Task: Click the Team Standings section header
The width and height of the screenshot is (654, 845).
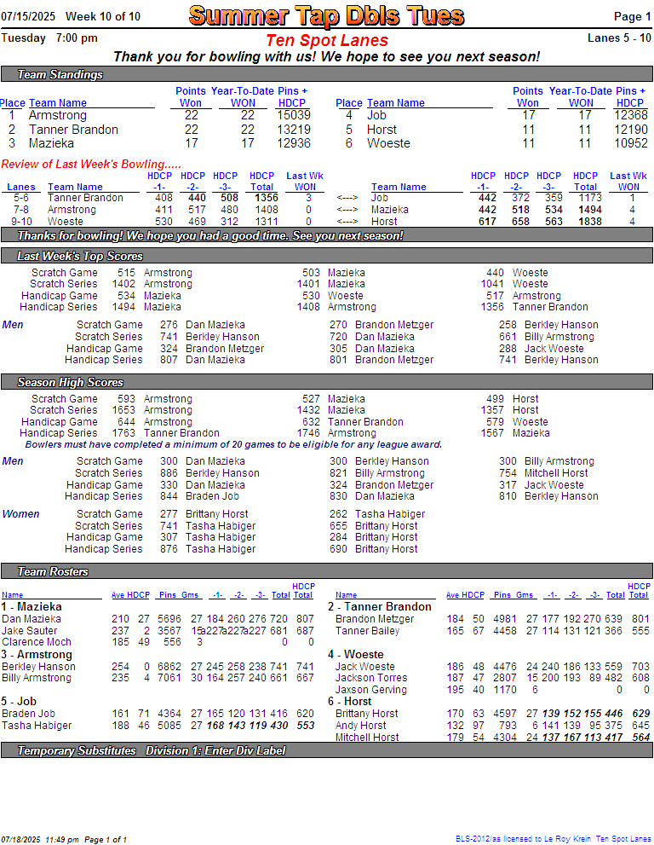Action: [60, 75]
